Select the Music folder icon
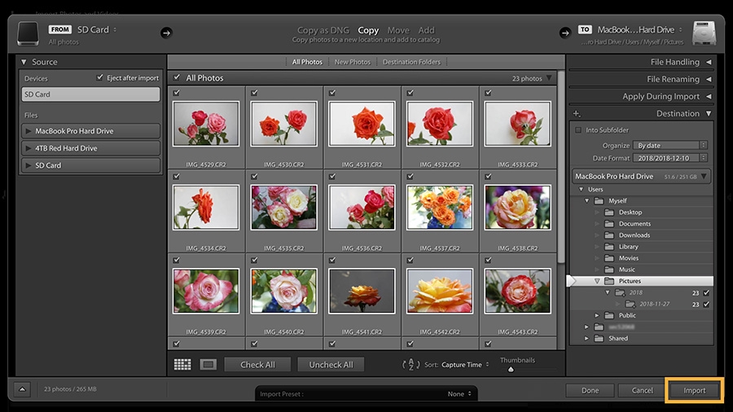 (x=609, y=270)
